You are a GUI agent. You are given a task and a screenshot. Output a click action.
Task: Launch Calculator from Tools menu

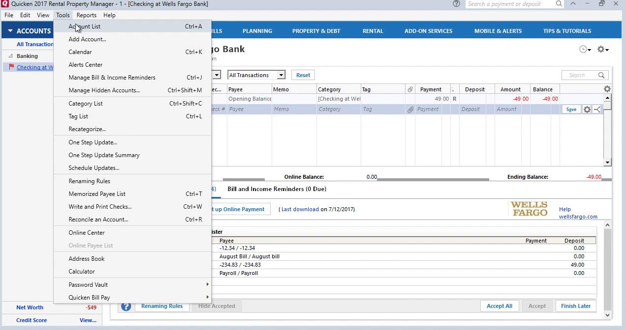click(x=132, y=272)
